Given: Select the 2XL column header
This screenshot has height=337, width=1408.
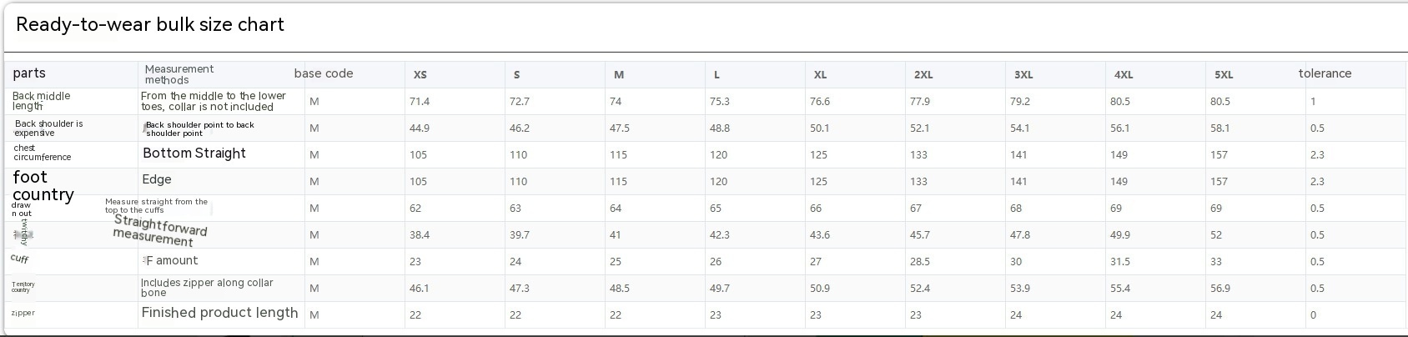Looking at the screenshot, I should click(923, 75).
